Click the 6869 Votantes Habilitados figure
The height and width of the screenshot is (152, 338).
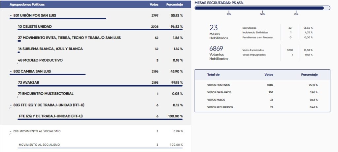217,49
